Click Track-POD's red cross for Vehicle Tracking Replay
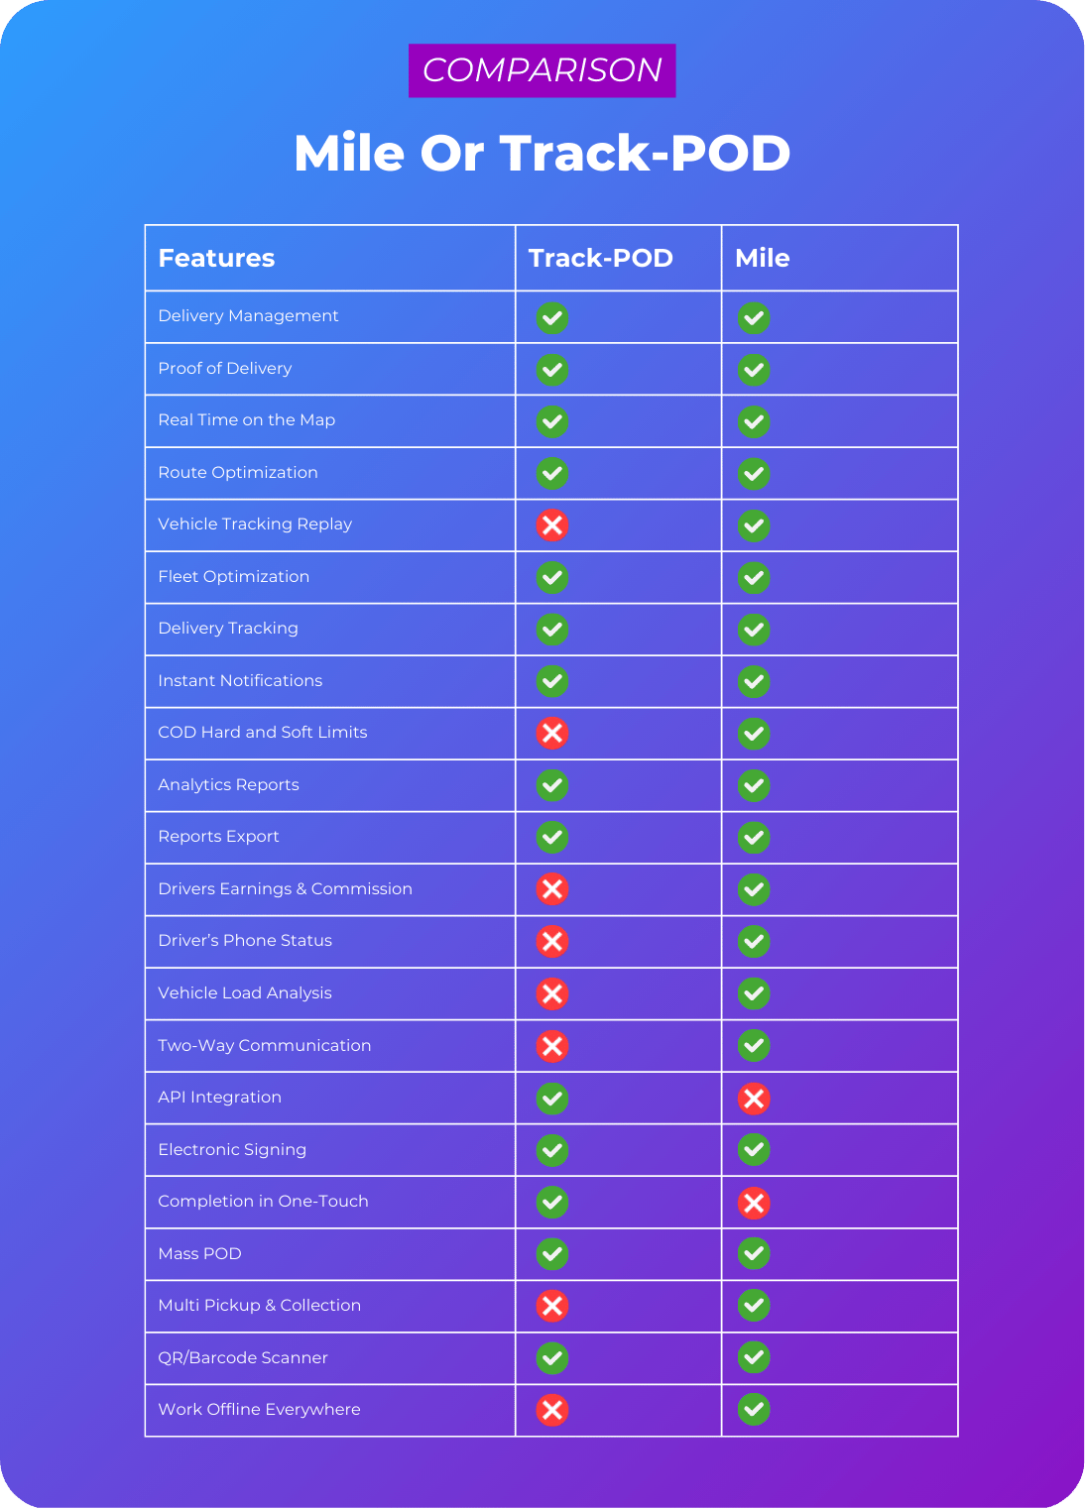 coord(552,524)
